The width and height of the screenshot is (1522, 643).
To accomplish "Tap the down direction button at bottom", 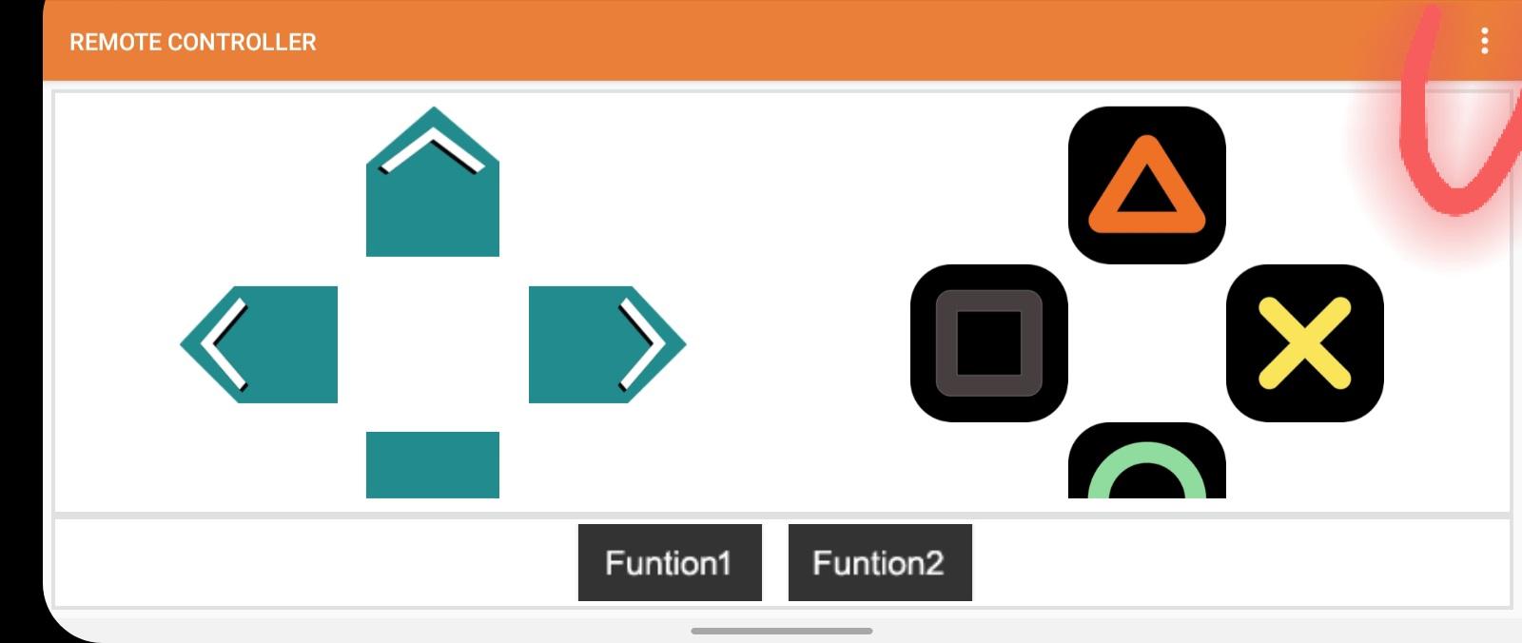I will click(x=433, y=464).
